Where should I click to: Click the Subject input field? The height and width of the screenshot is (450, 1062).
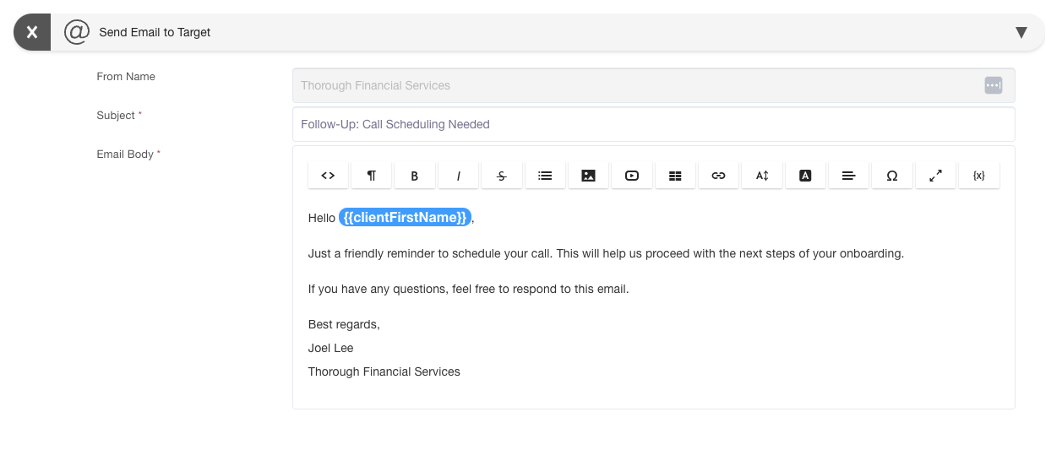pyautogui.click(x=653, y=124)
